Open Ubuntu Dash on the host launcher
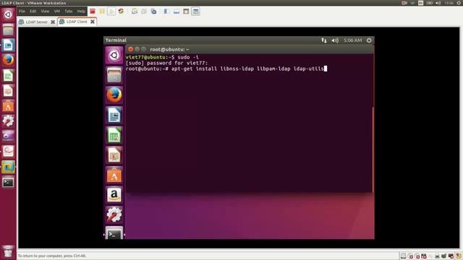Viewport: 463px width, 260px height. [8, 14]
